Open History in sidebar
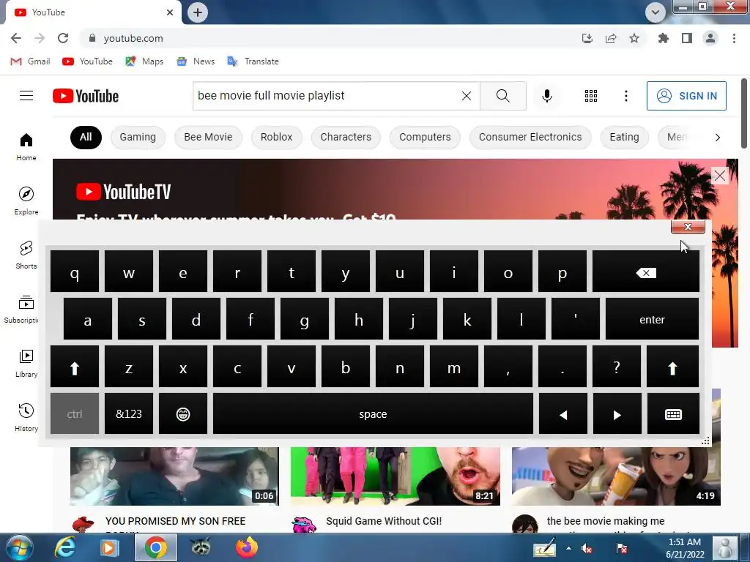Screen dimensions: 750x562 coord(26,417)
